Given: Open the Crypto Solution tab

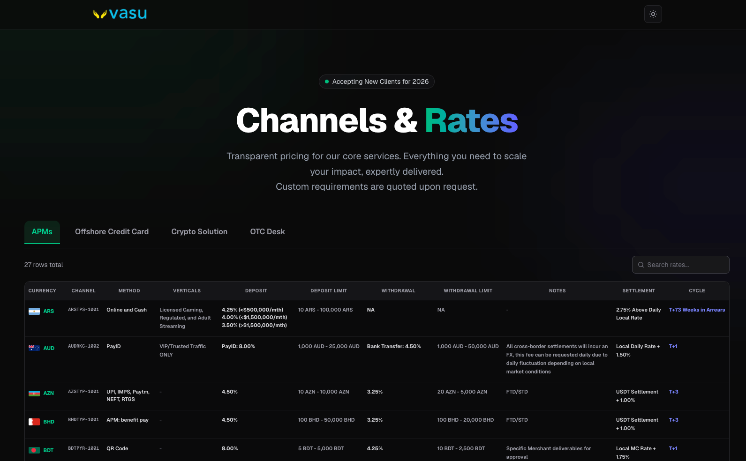Looking at the screenshot, I should (x=199, y=232).
